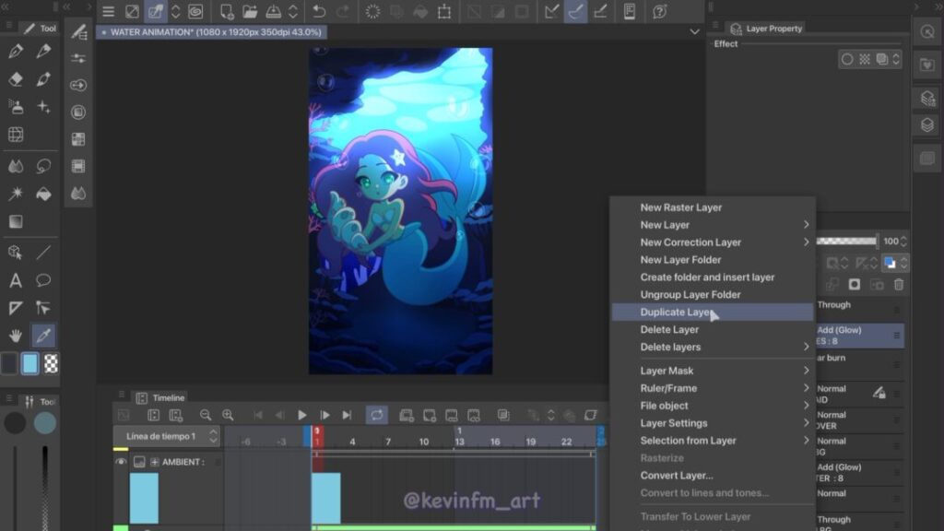This screenshot has height=531, width=944.
Task: Click the help question mark icon
Action: [660, 11]
